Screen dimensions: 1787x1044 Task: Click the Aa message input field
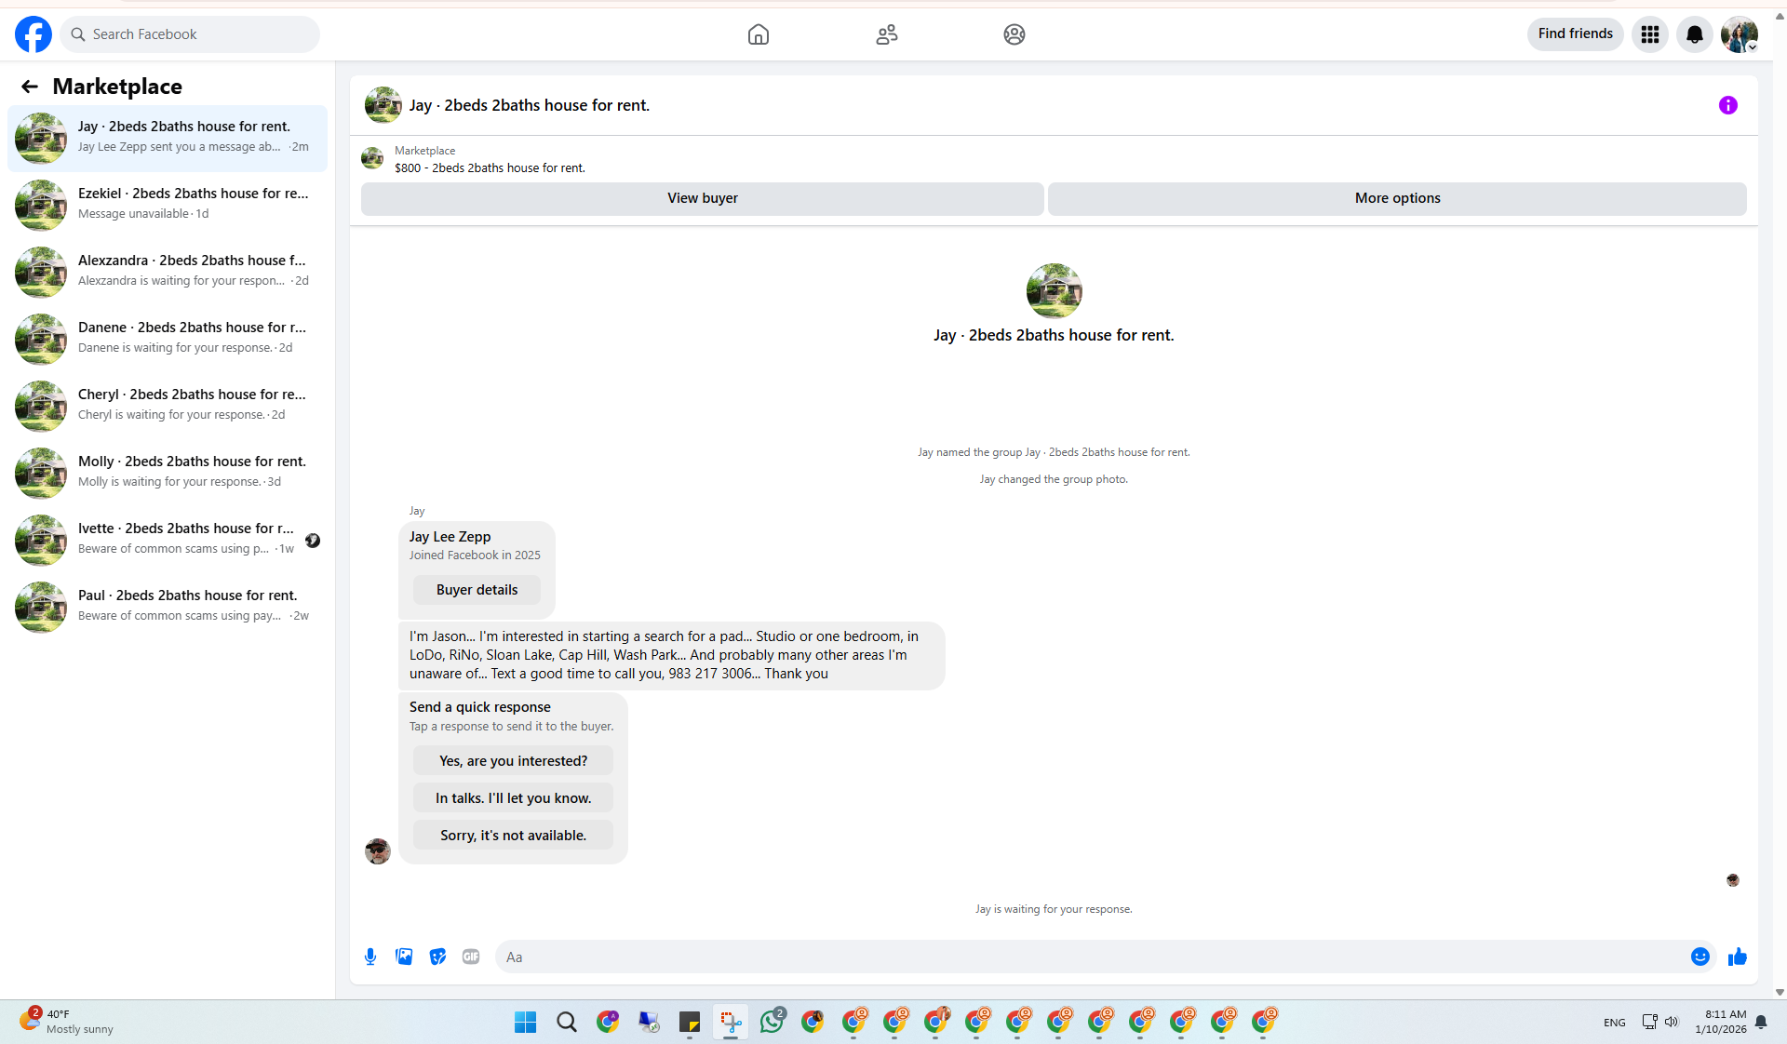coord(1089,957)
